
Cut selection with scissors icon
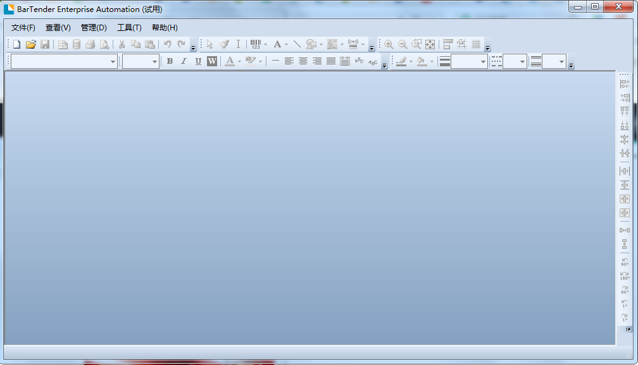click(122, 44)
